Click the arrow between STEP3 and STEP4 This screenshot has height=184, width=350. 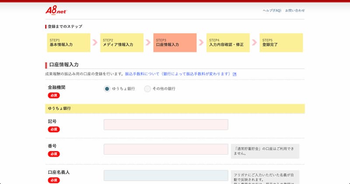click(x=201, y=42)
